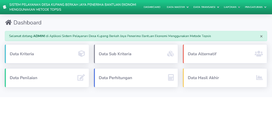This screenshot has height=129, width=272.
Task: Click the Dashboard page heading text
Action: click(27, 23)
